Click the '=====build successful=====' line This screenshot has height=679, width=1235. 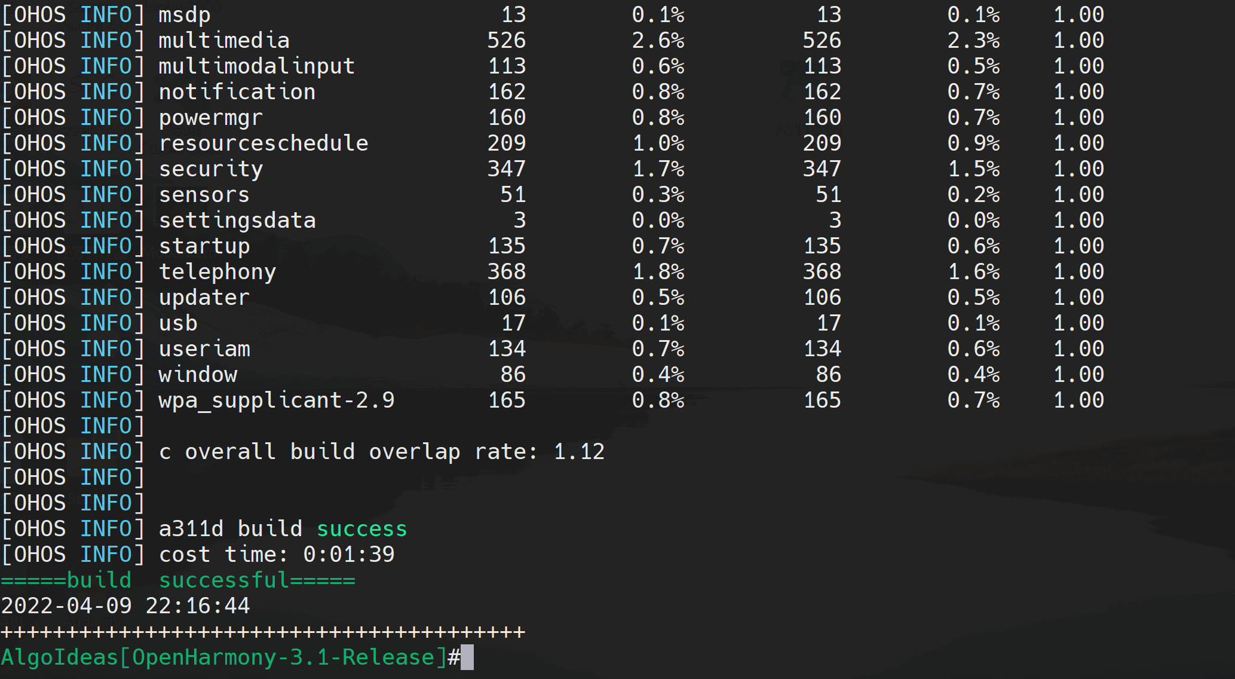[x=178, y=580]
